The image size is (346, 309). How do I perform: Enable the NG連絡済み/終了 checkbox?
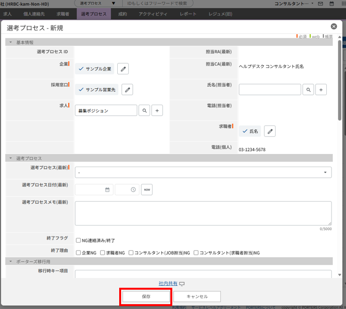(78, 240)
